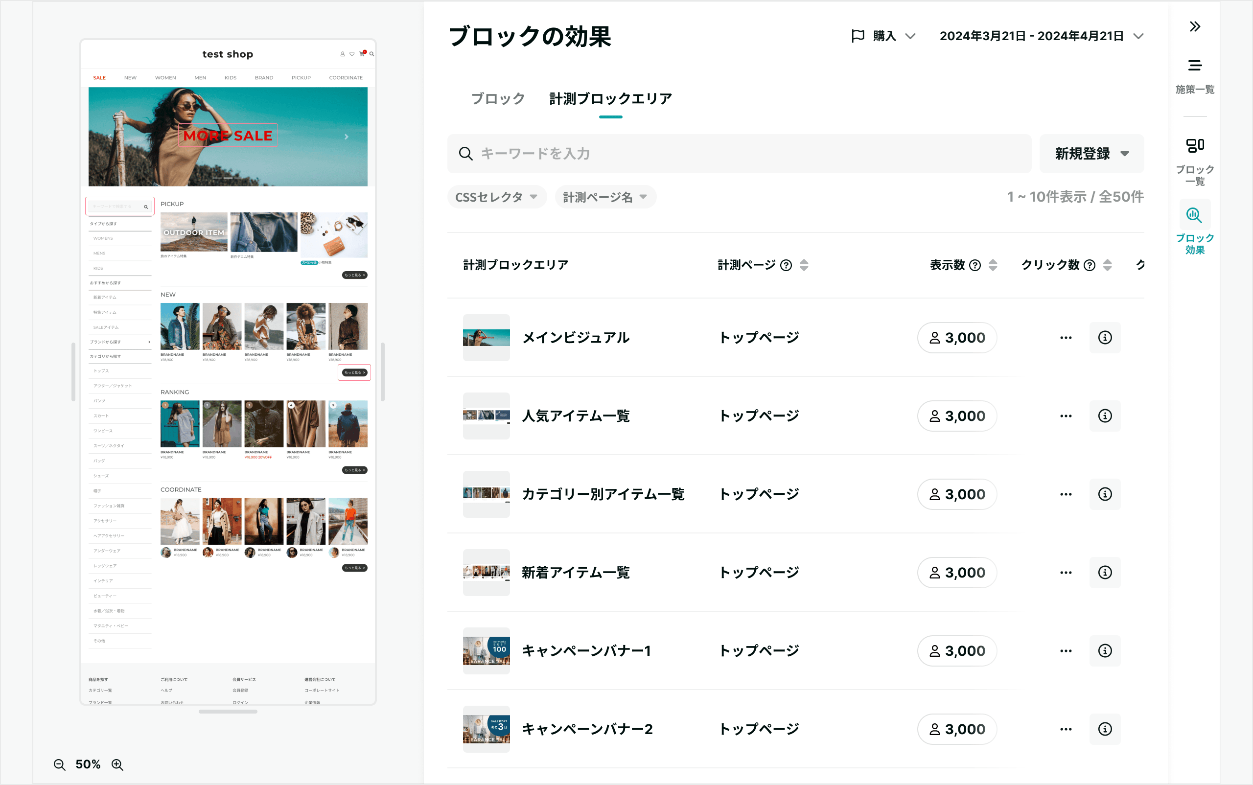
Task: Click the search magnifier icon in keyword field
Action: click(x=466, y=154)
